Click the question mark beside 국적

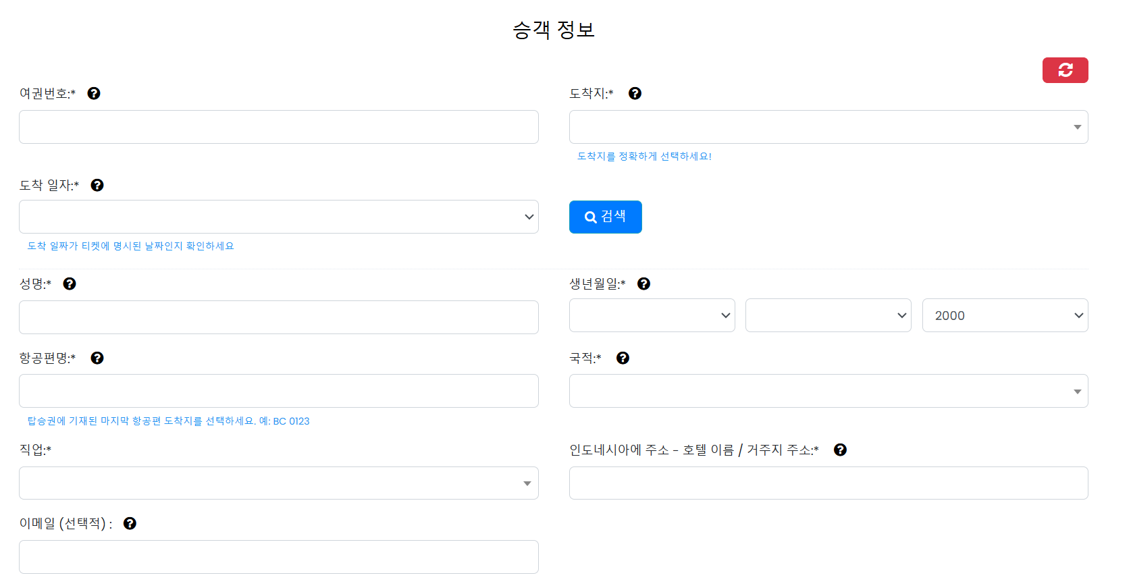[x=622, y=358]
